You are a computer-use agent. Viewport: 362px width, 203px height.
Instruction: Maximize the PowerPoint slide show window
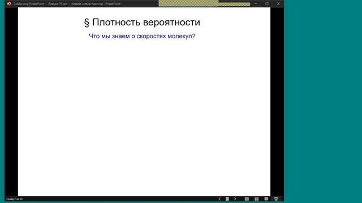[267, 4]
